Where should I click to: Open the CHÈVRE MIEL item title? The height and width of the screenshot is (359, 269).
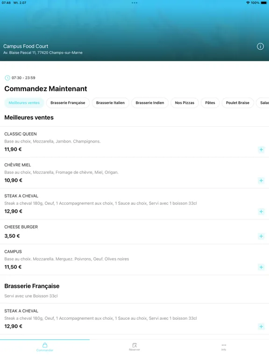click(18, 165)
